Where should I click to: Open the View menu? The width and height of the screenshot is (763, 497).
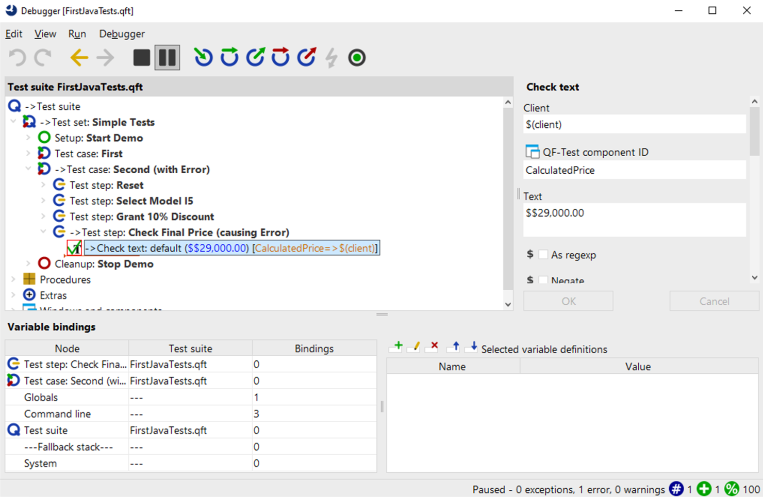coord(45,34)
